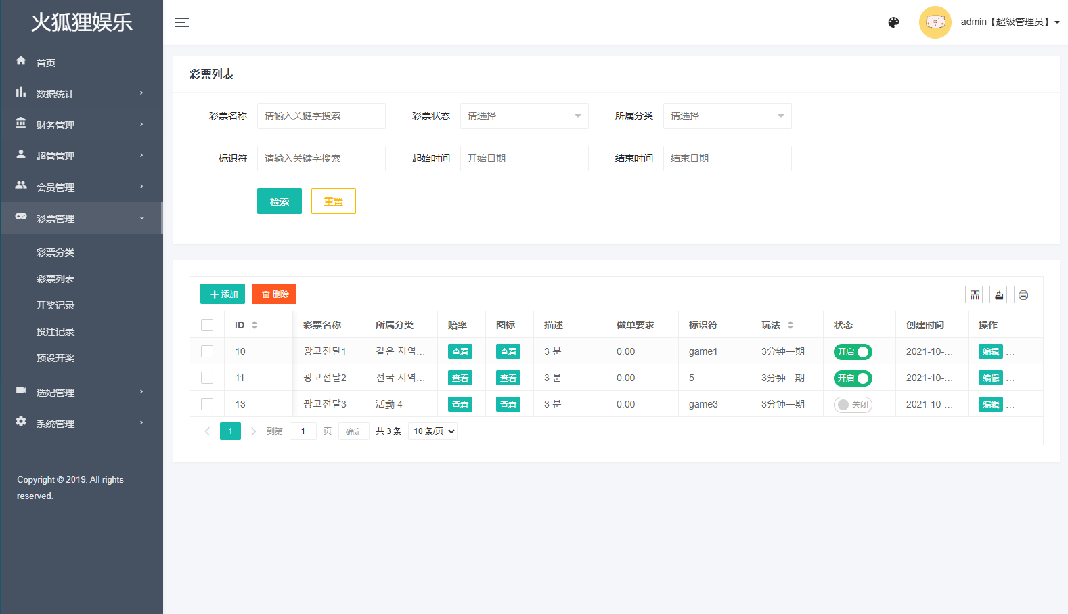Click the table export icon
Image resolution: width=1068 pixels, height=614 pixels.
(x=999, y=295)
